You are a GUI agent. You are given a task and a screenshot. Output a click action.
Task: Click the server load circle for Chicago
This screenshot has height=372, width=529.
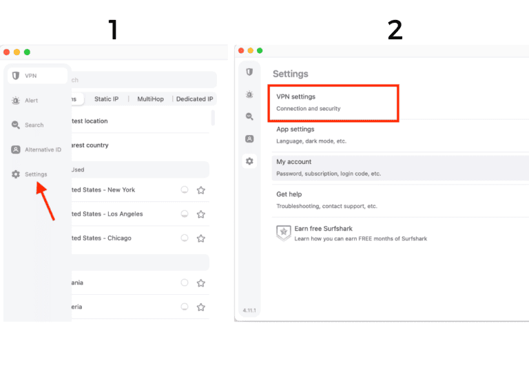(x=185, y=238)
